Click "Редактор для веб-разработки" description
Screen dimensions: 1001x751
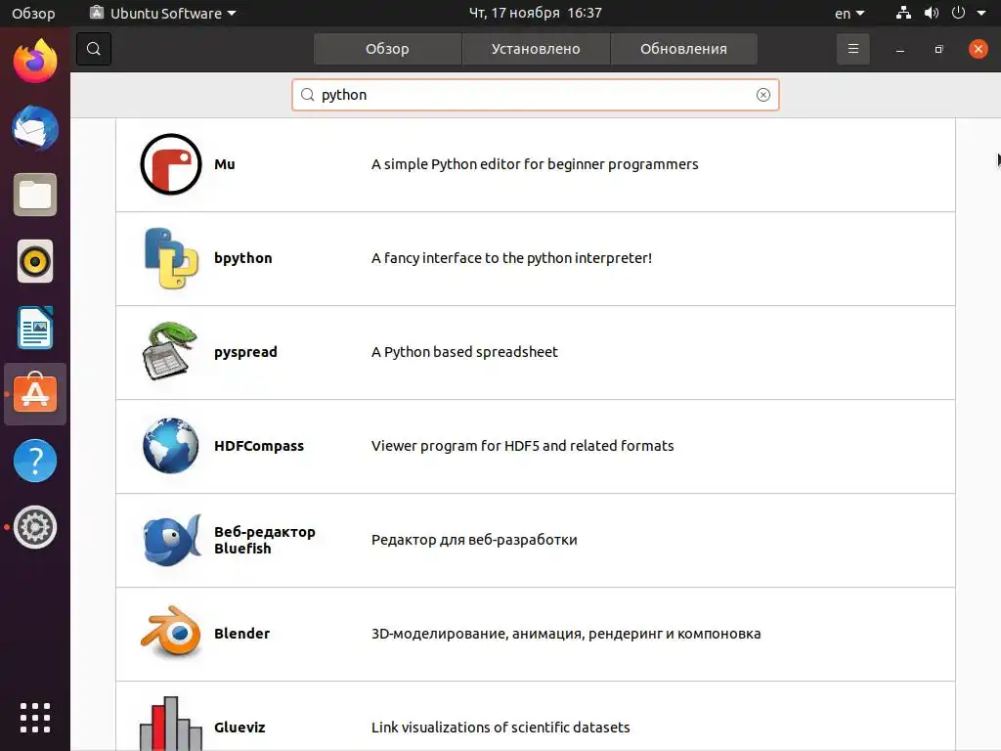click(474, 540)
